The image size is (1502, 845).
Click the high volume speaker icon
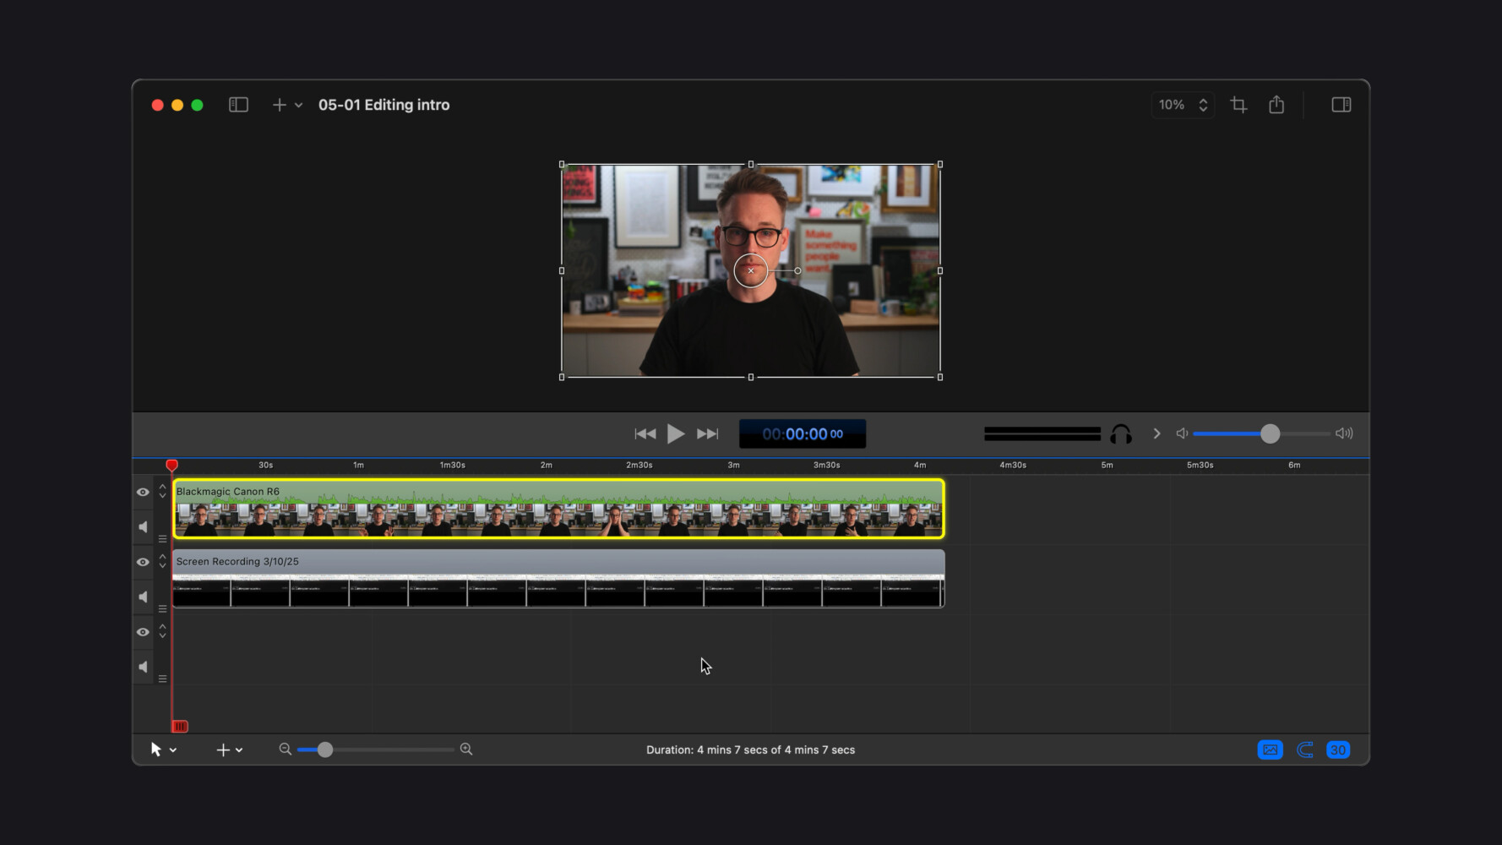[x=1344, y=433]
